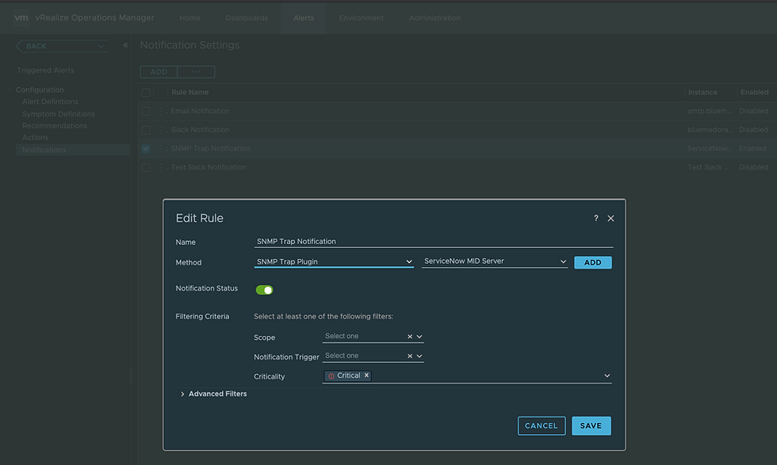Click the BACK button

62,46
